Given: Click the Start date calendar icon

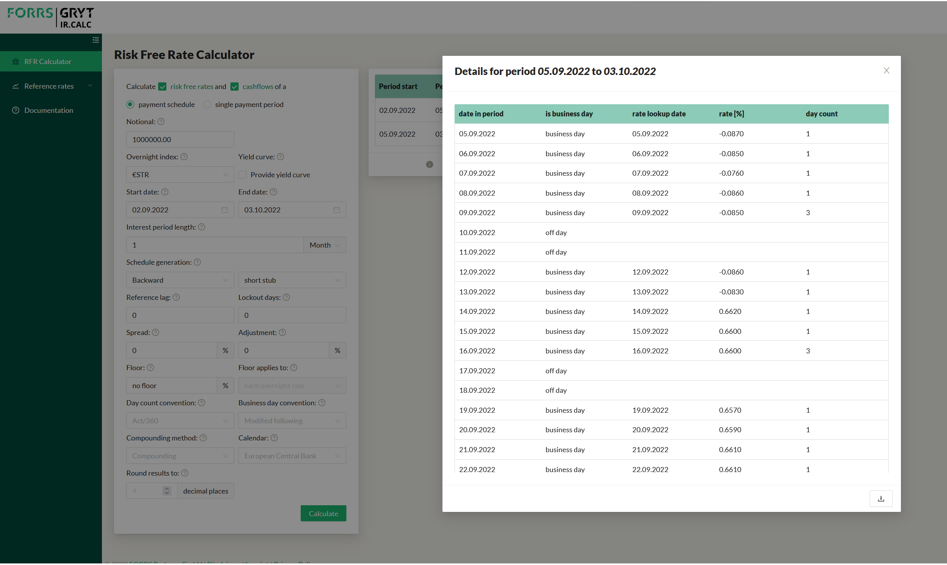Looking at the screenshot, I should coord(225,210).
